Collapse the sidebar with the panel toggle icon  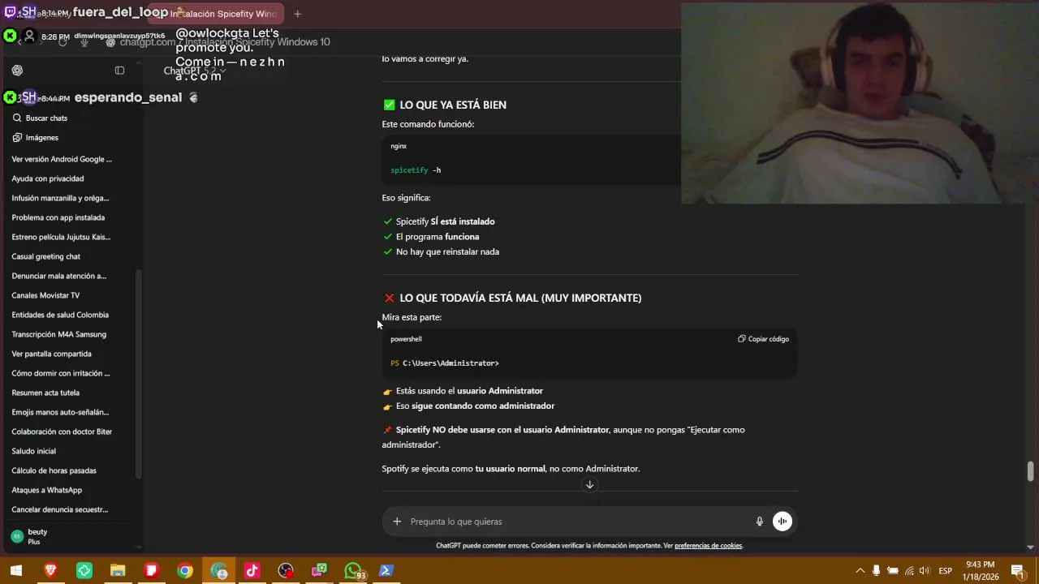119,71
